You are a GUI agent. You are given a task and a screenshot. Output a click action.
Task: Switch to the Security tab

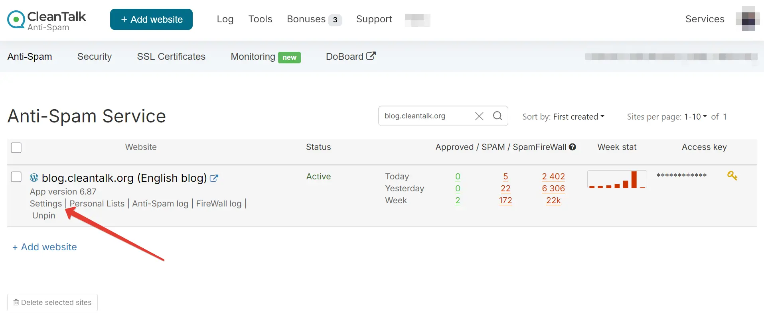pyautogui.click(x=95, y=57)
